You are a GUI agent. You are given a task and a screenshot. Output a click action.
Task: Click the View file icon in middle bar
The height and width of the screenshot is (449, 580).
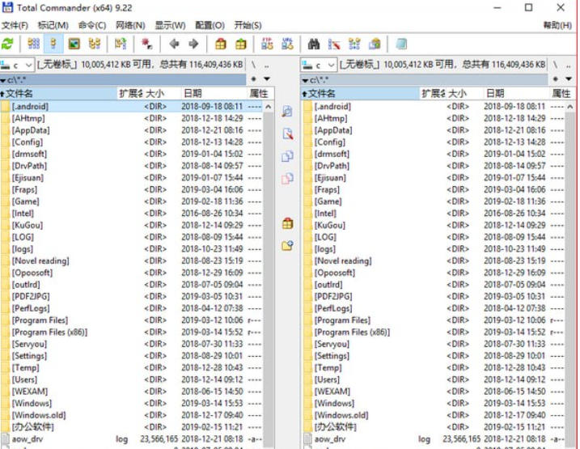tap(287, 111)
